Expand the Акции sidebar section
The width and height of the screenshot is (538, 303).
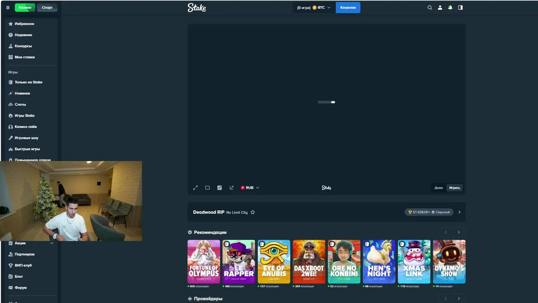click(52, 243)
